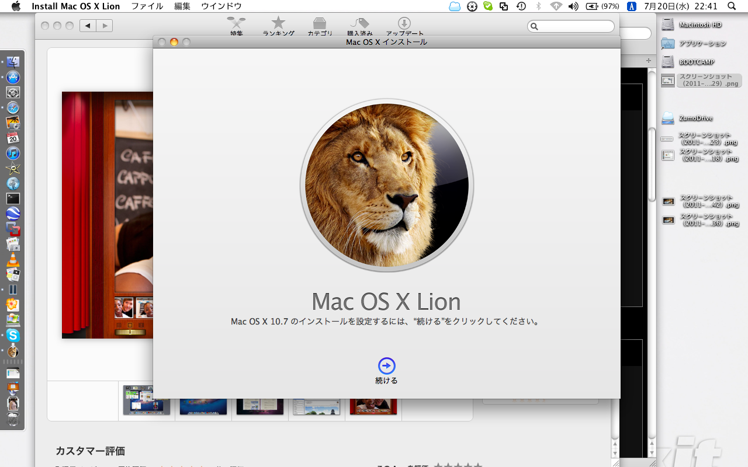Open the Install Mac OS X Lion app menu
The image size is (748, 467).
point(75,6)
